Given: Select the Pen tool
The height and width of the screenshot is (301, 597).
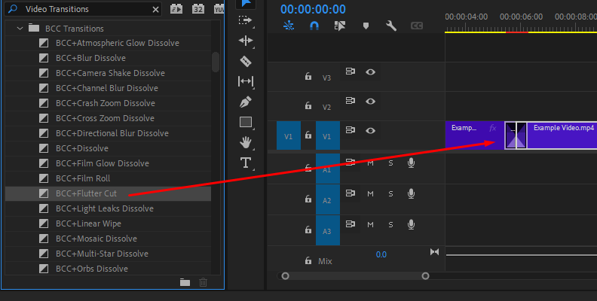Looking at the screenshot, I should 246,102.
